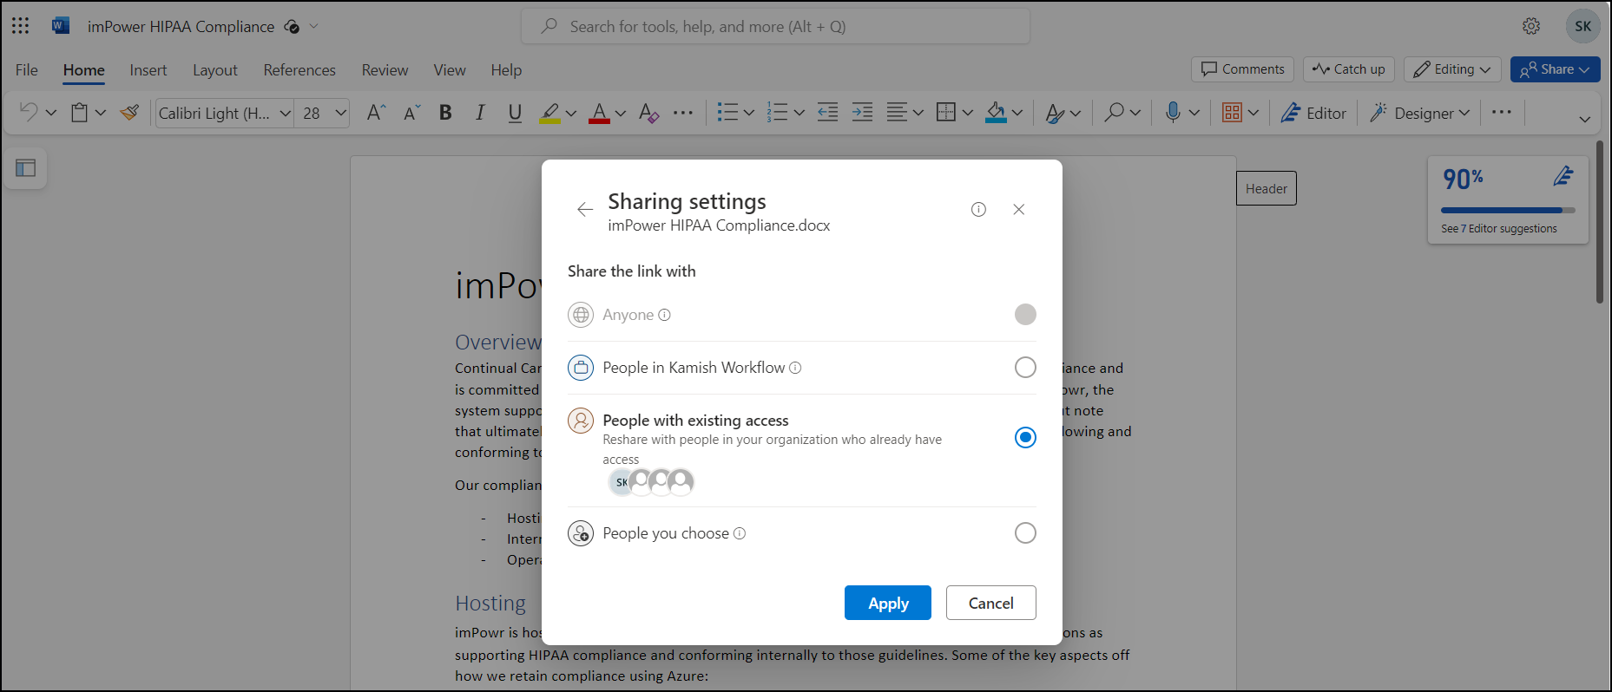Expand the font size dropdown

[x=341, y=113]
